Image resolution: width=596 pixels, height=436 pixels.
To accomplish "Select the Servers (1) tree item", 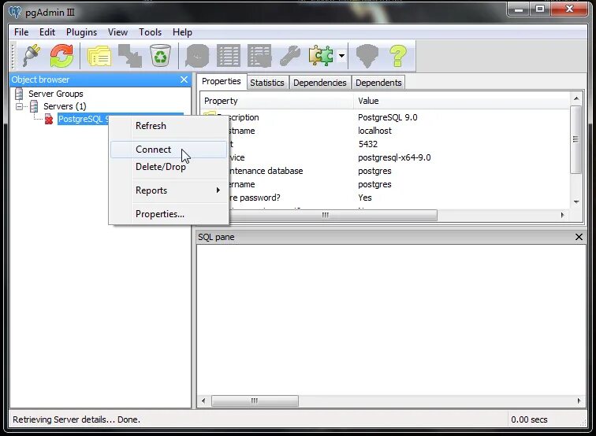I will tap(65, 106).
